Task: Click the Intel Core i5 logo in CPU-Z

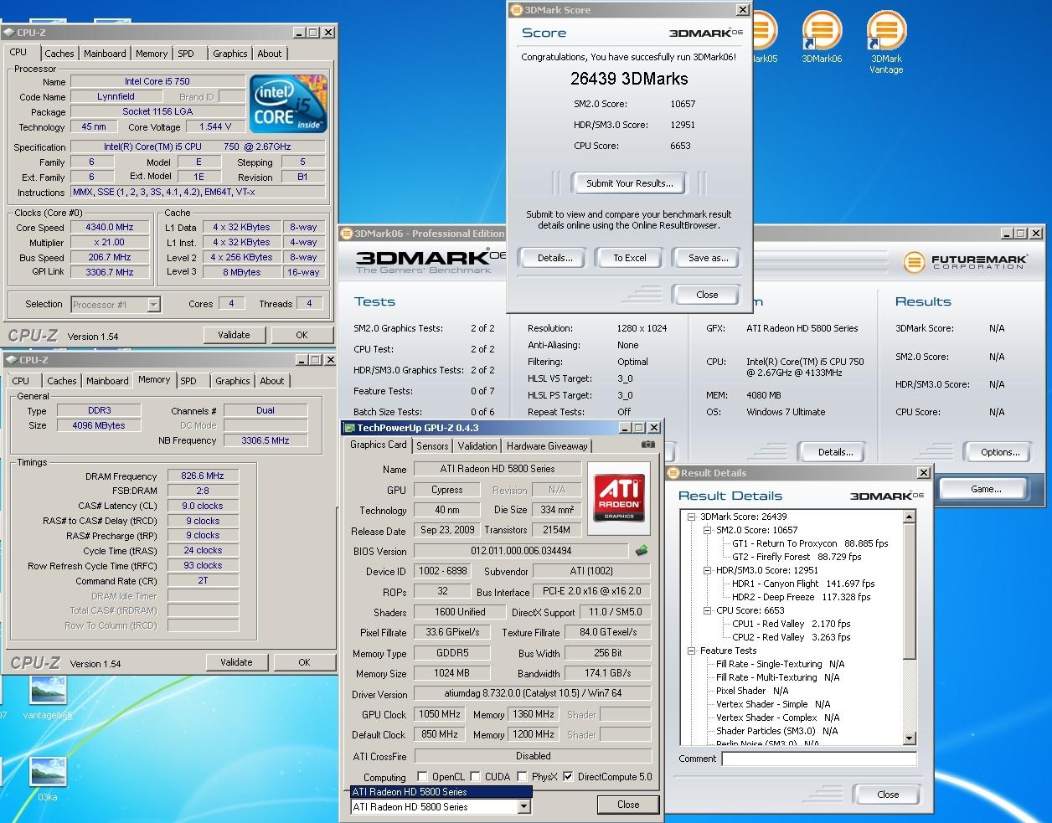Action: click(x=288, y=103)
